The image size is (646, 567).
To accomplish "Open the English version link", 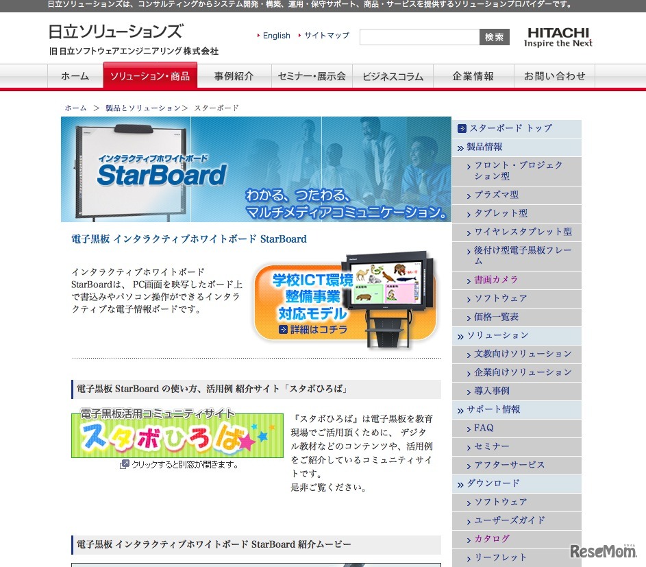I will [x=276, y=35].
